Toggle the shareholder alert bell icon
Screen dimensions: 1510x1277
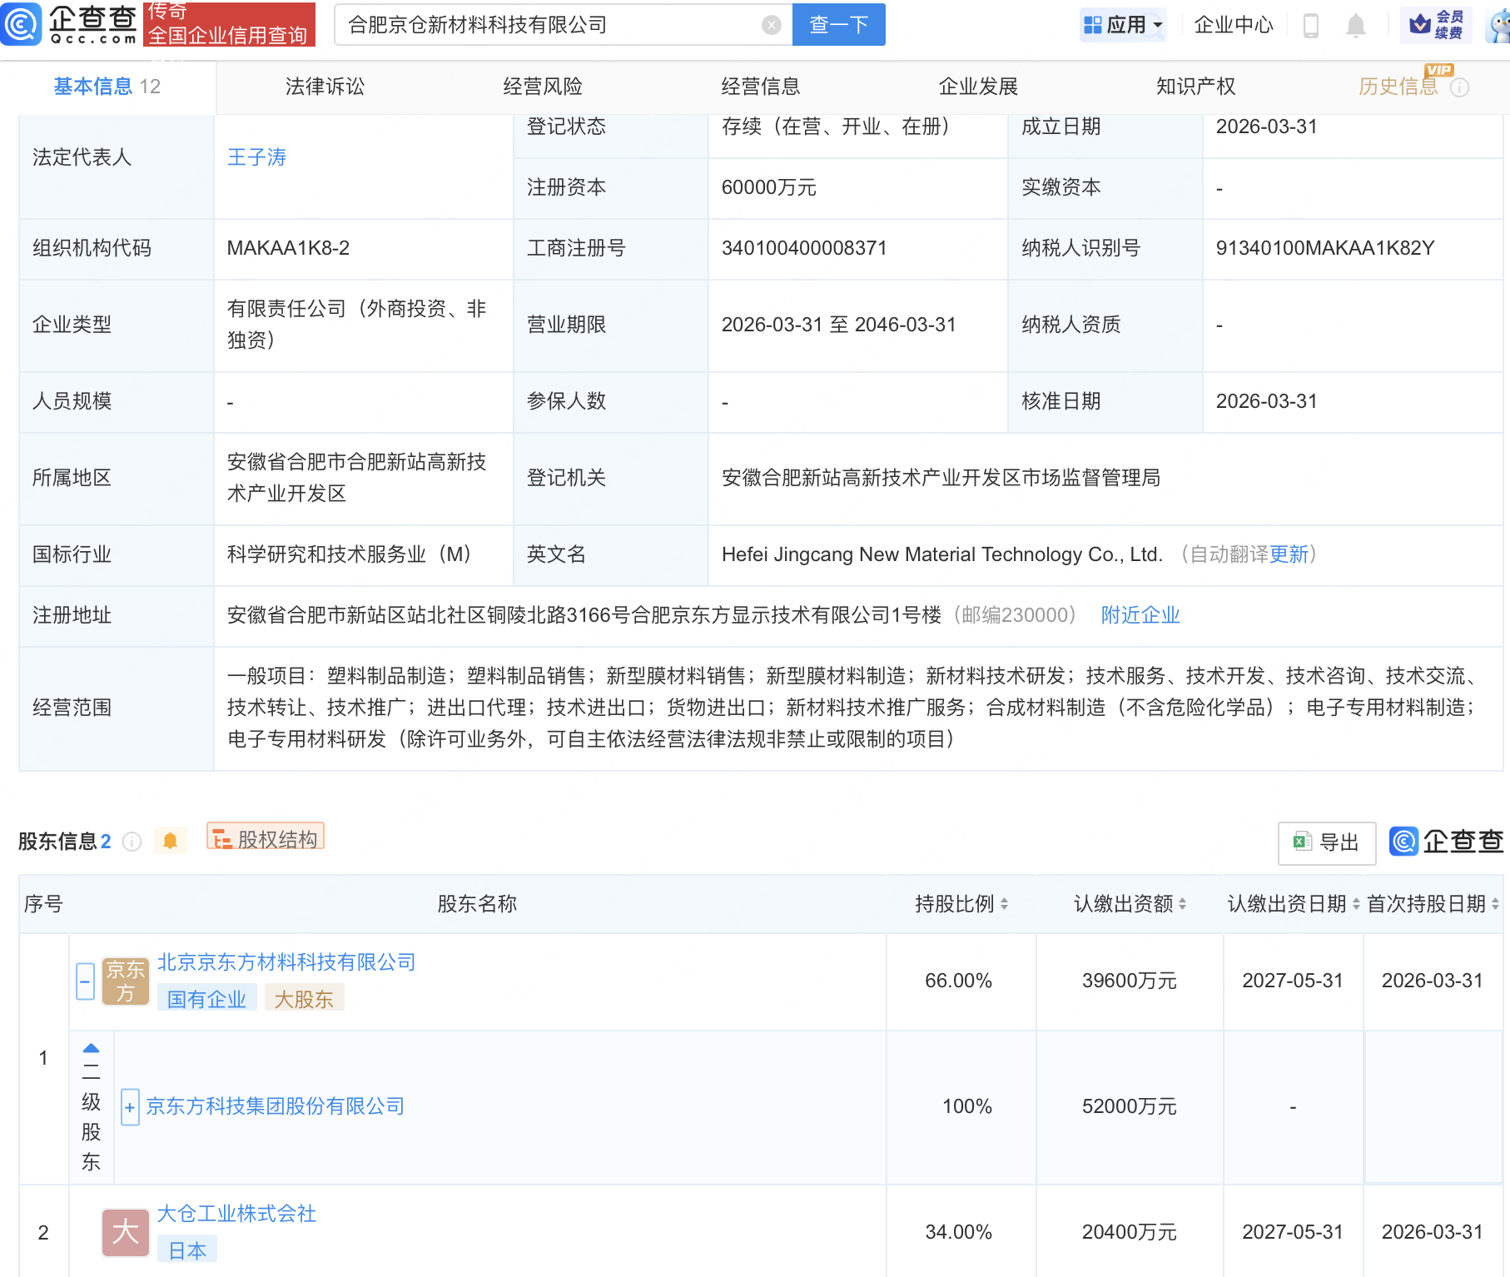pos(170,841)
